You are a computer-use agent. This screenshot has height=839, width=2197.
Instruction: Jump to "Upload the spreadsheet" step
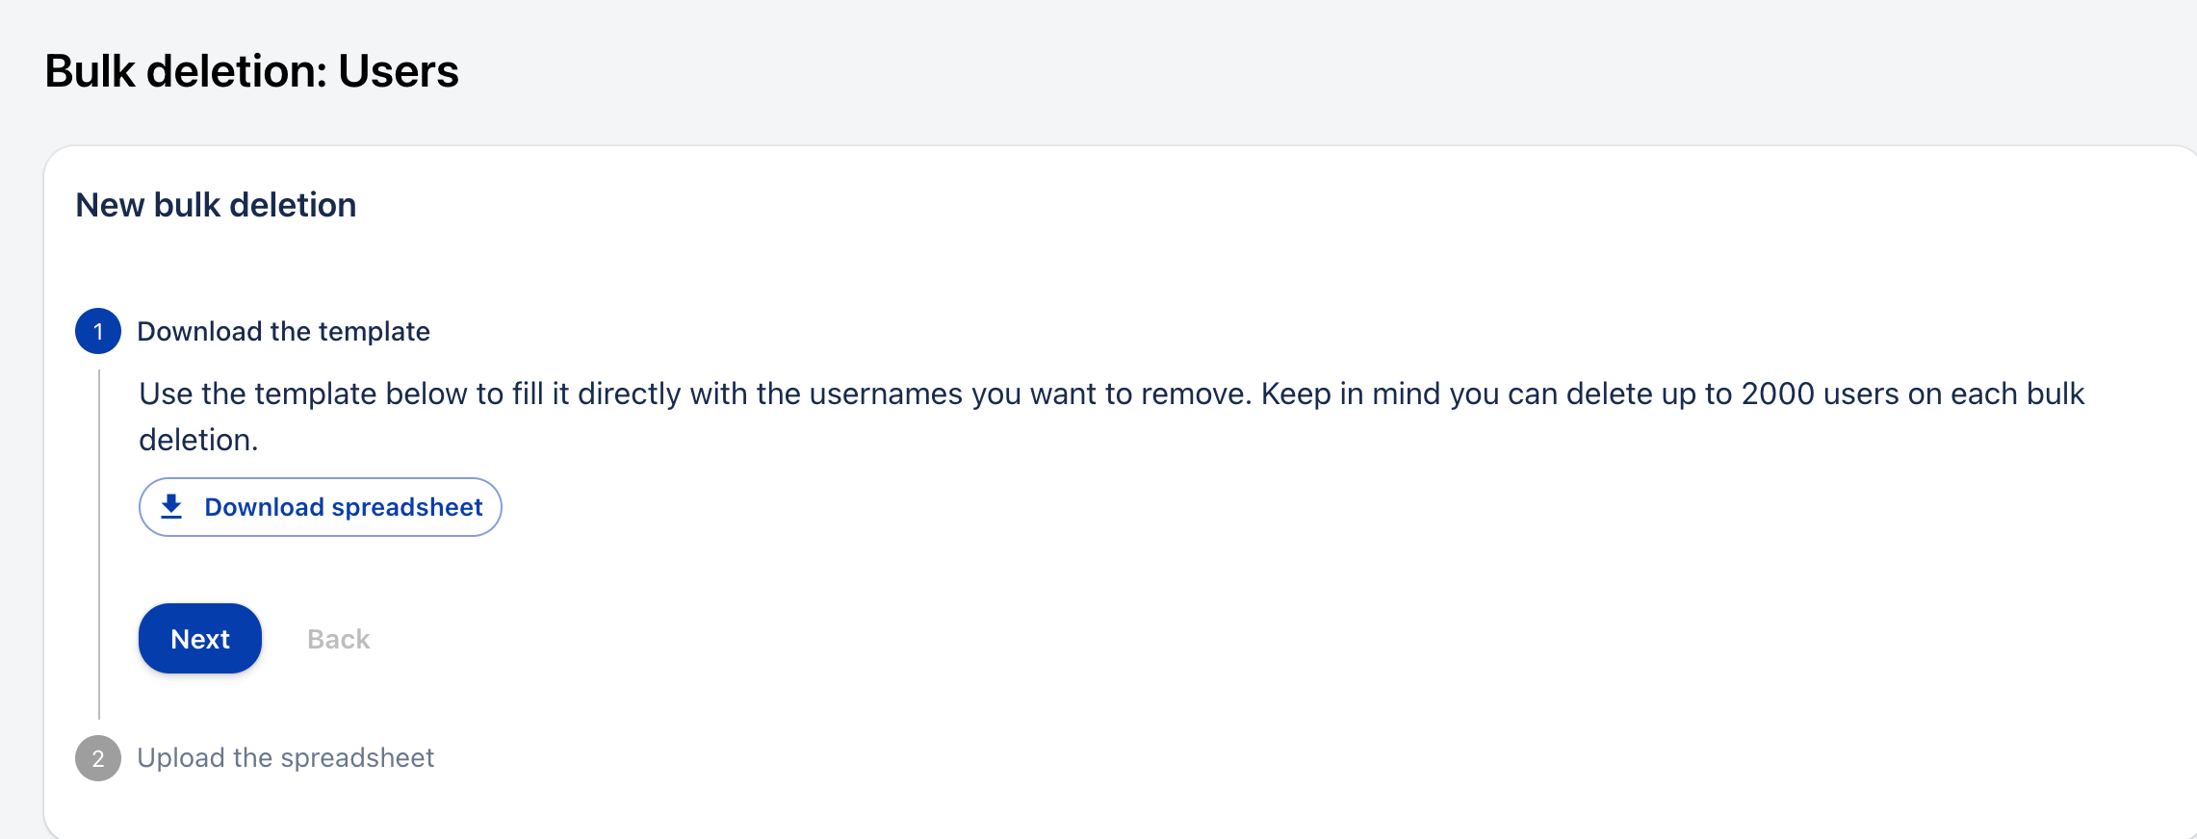[x=285, y=758]
